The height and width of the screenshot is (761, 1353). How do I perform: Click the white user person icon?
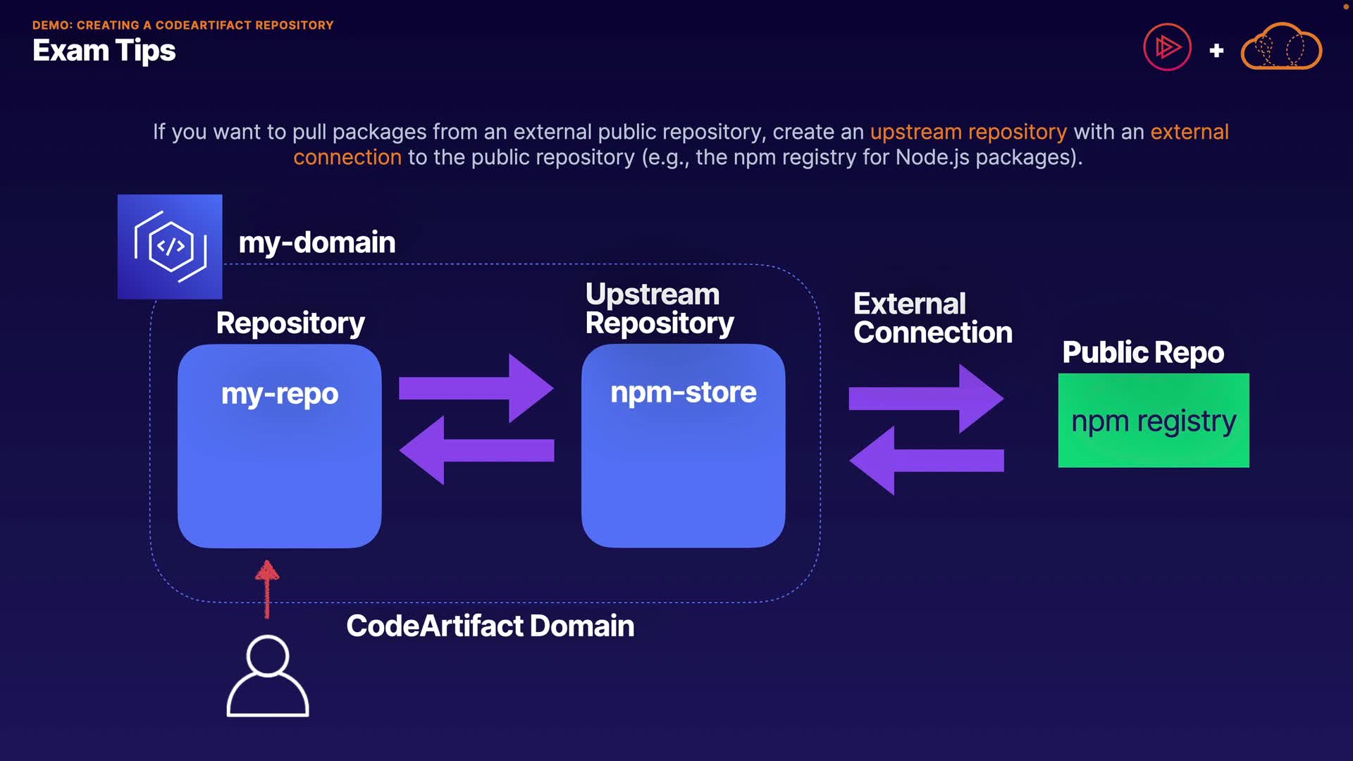(x=268, y=676)
